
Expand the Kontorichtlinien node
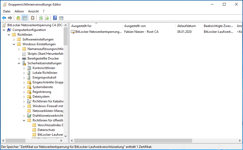24,68
